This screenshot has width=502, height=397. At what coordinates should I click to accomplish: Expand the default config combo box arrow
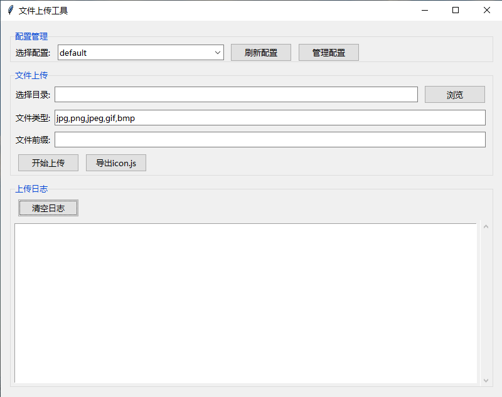coord(218,52)
